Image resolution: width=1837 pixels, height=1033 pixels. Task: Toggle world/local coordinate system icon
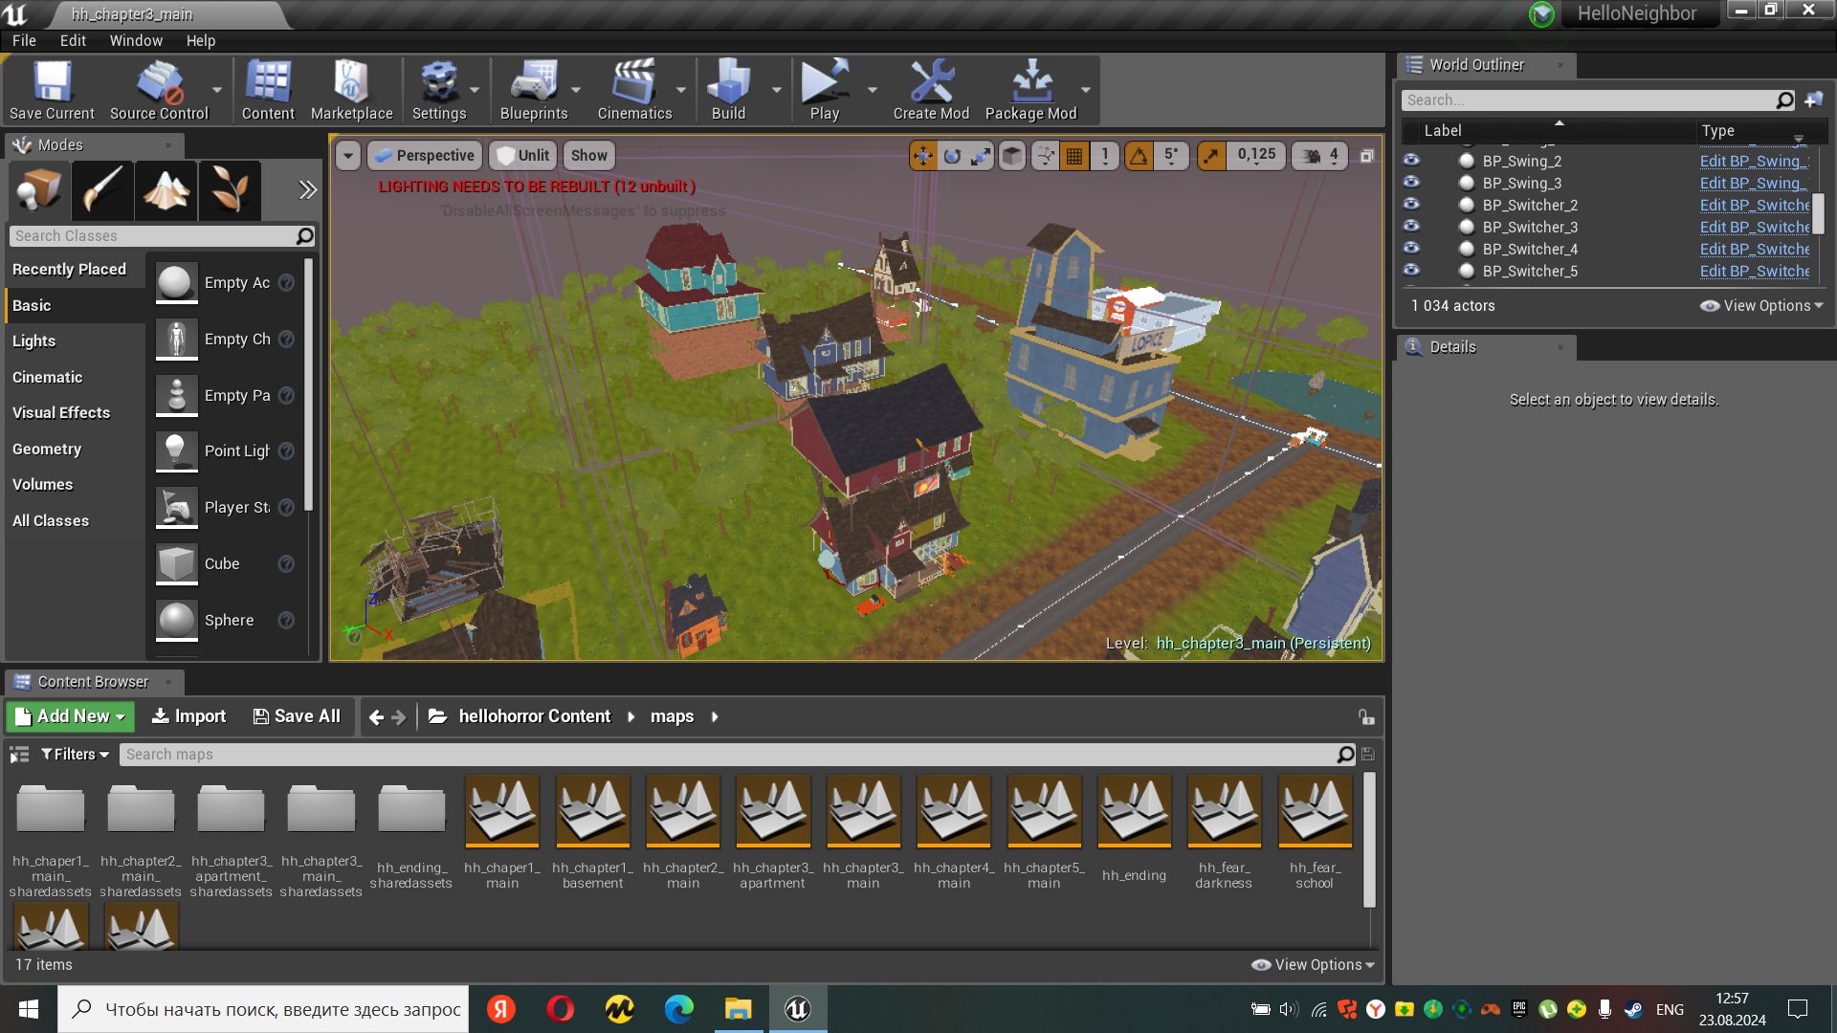coord(1012,156)
